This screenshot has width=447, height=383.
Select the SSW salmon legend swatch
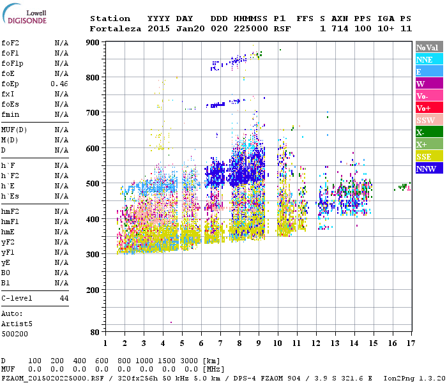tap(429, 120)
